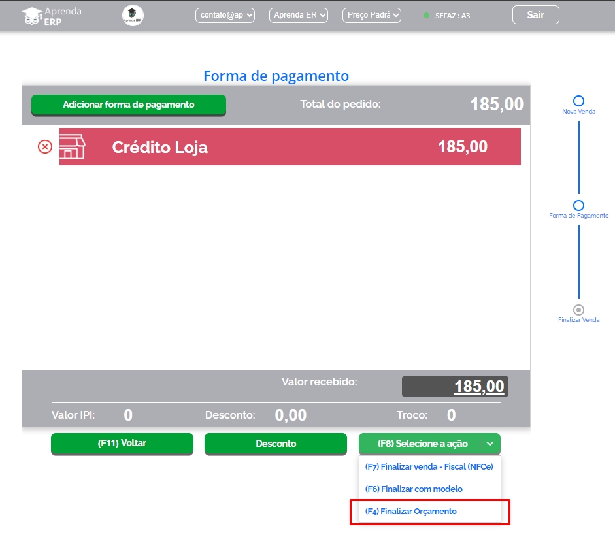Apply a discount with Desconto button
The image size is (615, 537).
tap(276, 444)
